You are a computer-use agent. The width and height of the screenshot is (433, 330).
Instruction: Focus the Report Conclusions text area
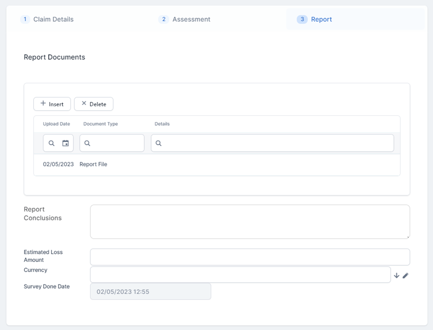pos(250,222)
